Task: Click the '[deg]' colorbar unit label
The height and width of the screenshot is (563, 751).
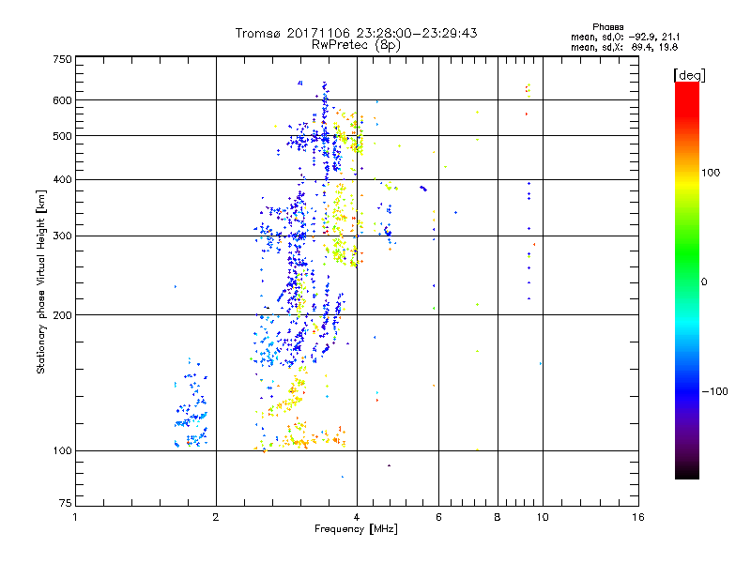Action: click(x=689, y=75)
